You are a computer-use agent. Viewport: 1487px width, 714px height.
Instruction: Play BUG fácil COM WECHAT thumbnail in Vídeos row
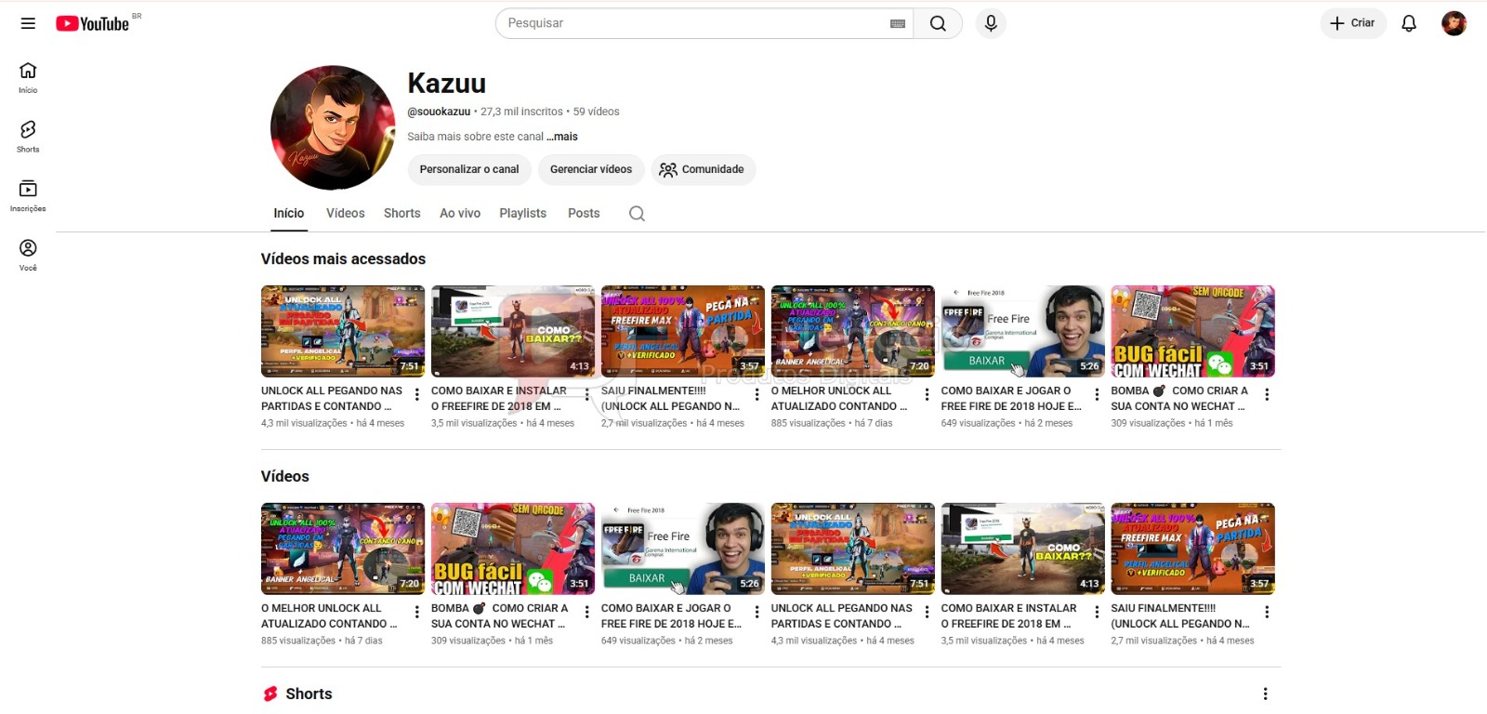(x=513, y=549)
